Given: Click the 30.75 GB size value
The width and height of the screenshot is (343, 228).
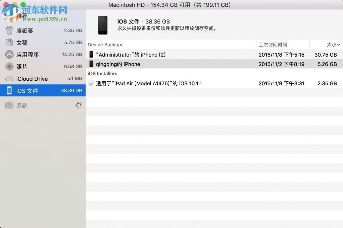Looking at the screenshot, I should 326,55.
